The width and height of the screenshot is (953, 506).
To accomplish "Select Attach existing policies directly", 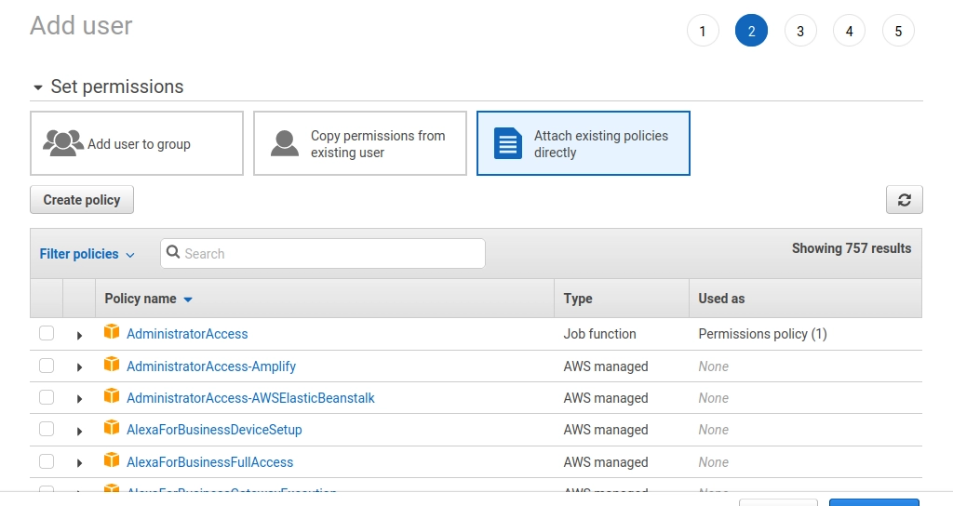I will (584, 143).
